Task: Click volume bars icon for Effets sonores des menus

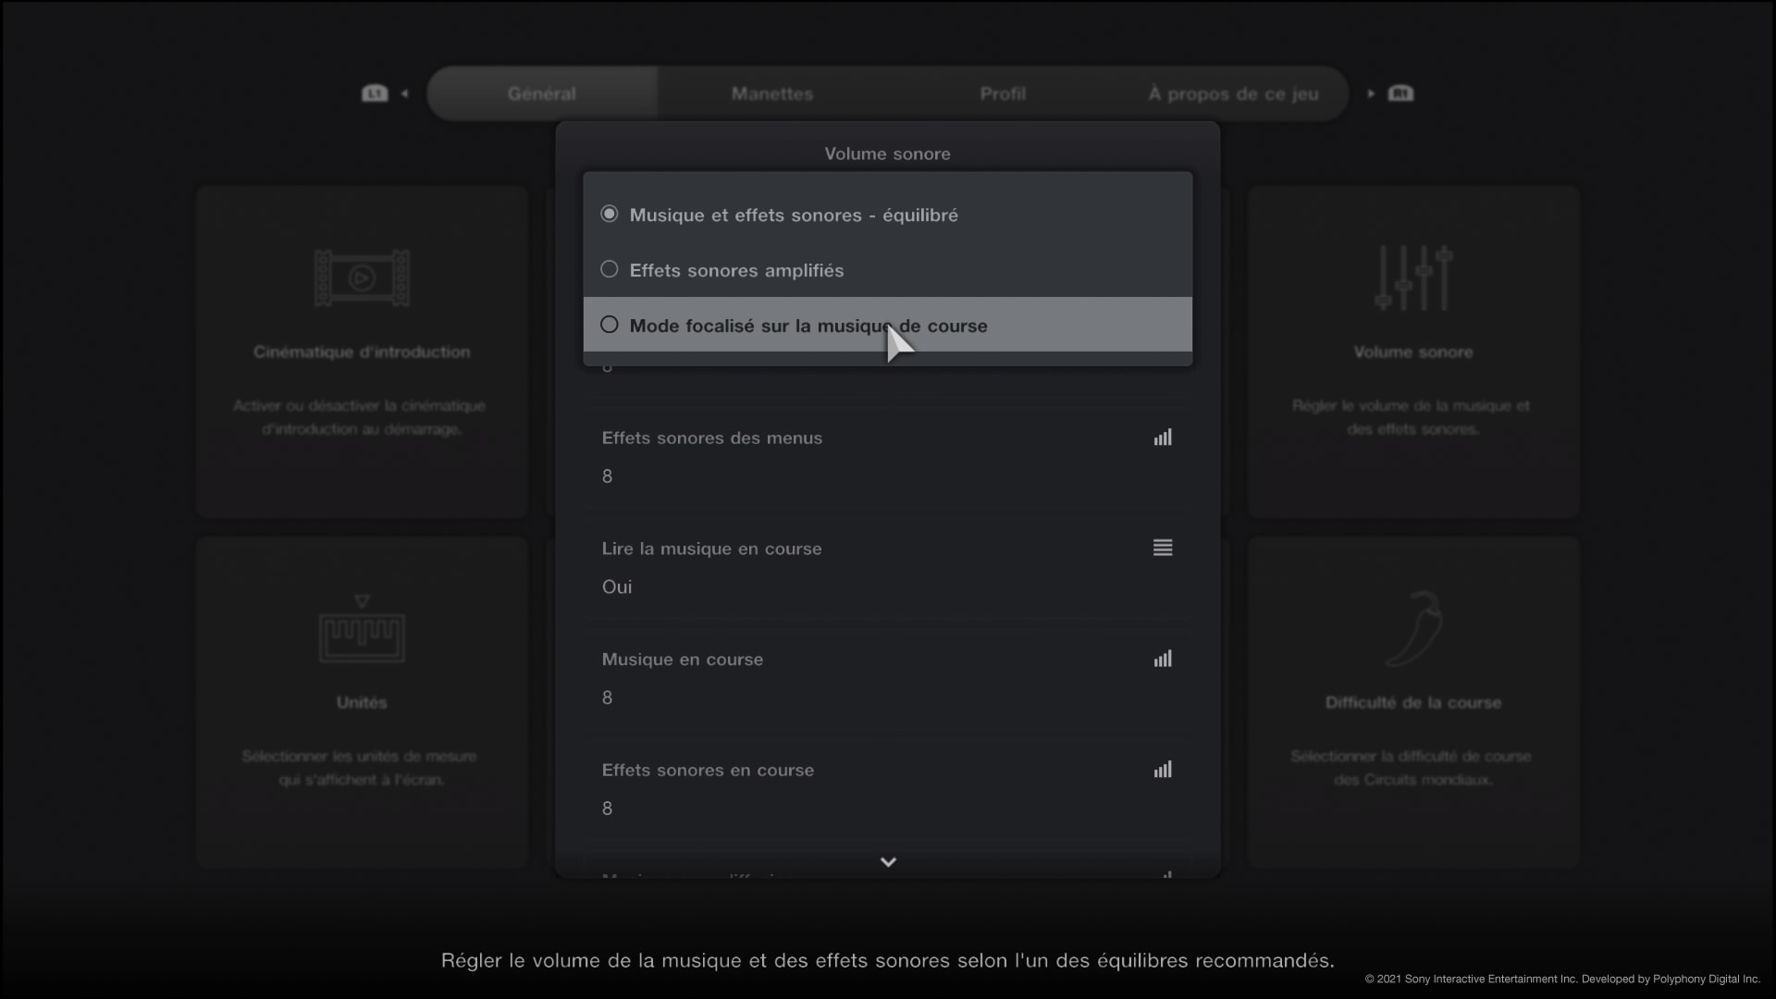Action: pos(1163,438)
